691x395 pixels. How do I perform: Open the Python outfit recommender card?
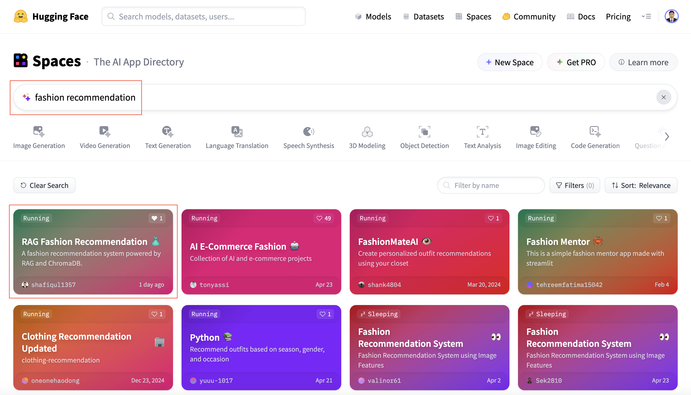[261, 348]
